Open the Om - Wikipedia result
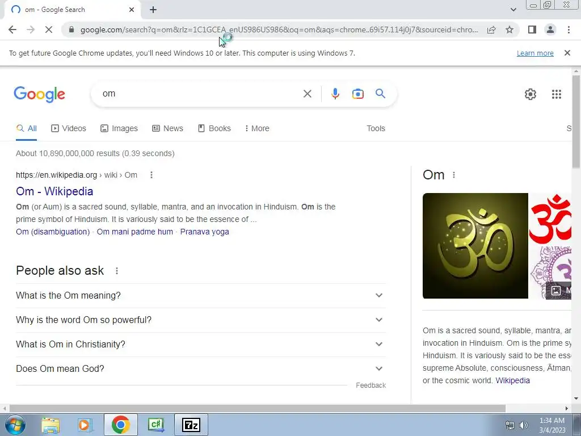 pyautogui.click(x=54, y=191)
